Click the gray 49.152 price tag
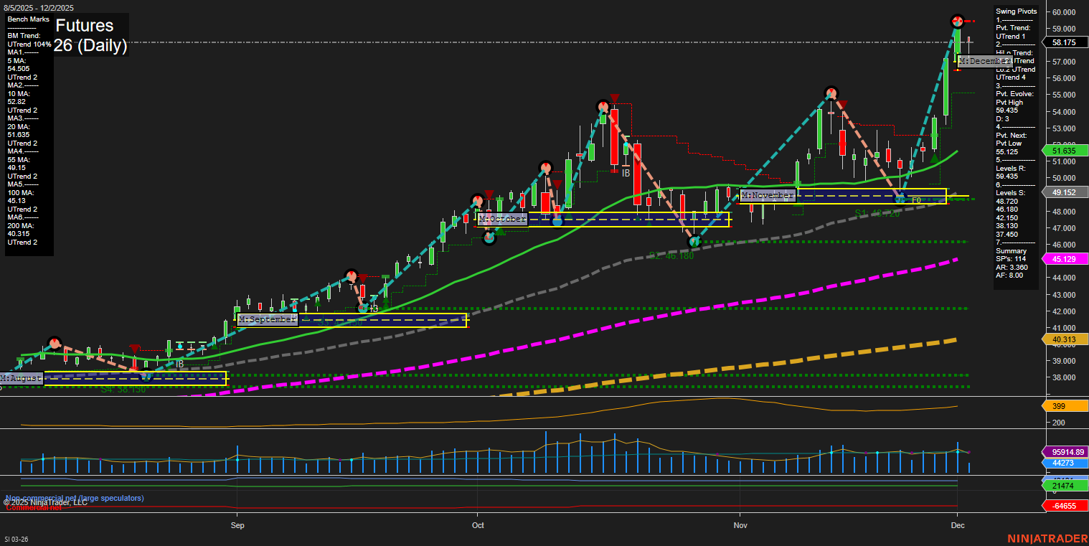Image resolution: width=1089 pixels, height=546 pixels. (1063, 192)
